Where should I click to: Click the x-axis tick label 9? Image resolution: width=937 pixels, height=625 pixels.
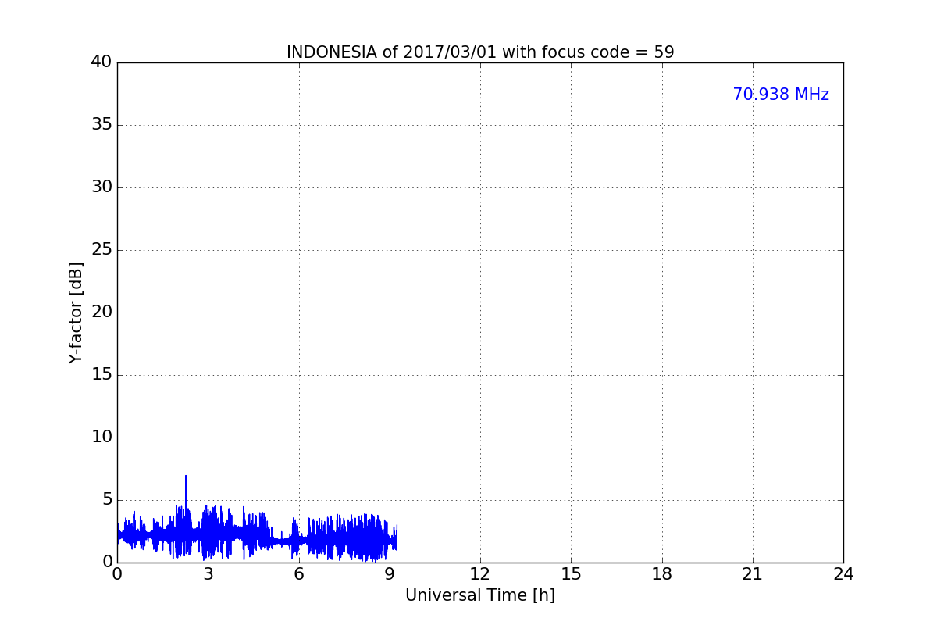point(390,574)
